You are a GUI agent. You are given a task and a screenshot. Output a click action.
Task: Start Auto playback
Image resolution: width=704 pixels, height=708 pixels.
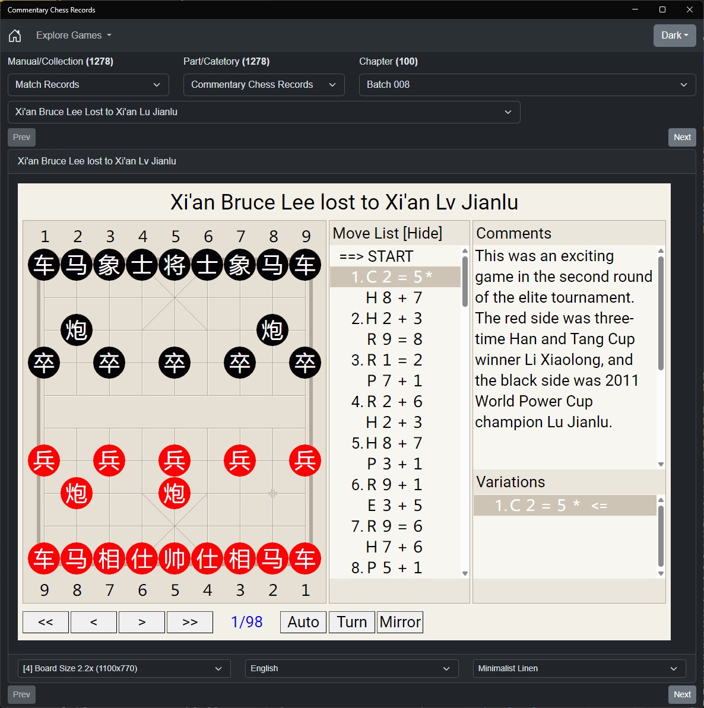point(303,622)
